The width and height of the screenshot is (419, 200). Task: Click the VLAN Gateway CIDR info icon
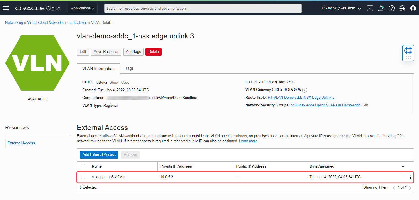[304, 90]
